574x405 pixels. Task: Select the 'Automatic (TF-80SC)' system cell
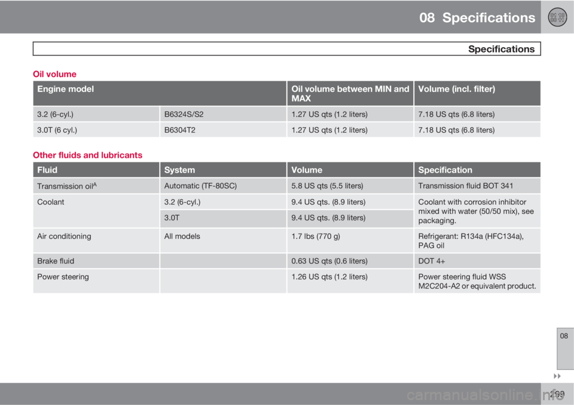point(223,186)
